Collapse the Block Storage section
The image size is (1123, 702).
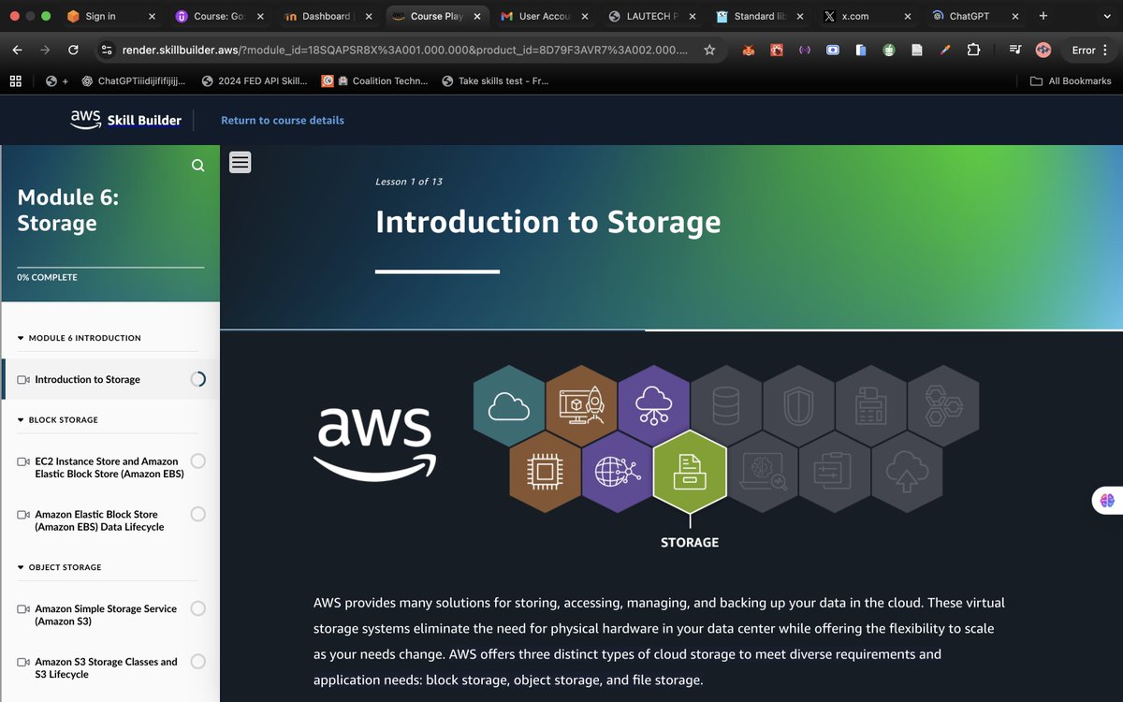(58, 420)
